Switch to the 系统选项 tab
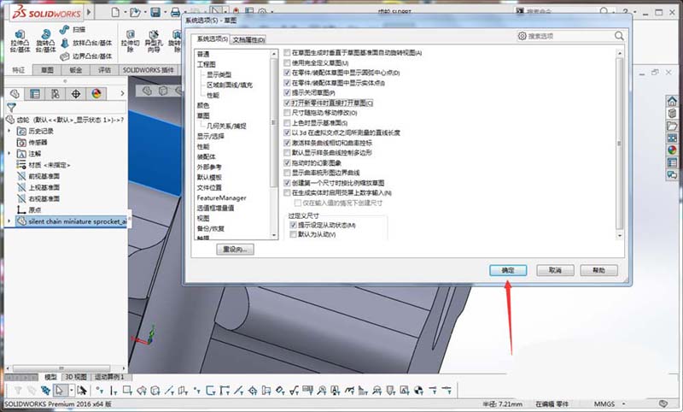Screen dimensions: 683x412 point(212,38)
